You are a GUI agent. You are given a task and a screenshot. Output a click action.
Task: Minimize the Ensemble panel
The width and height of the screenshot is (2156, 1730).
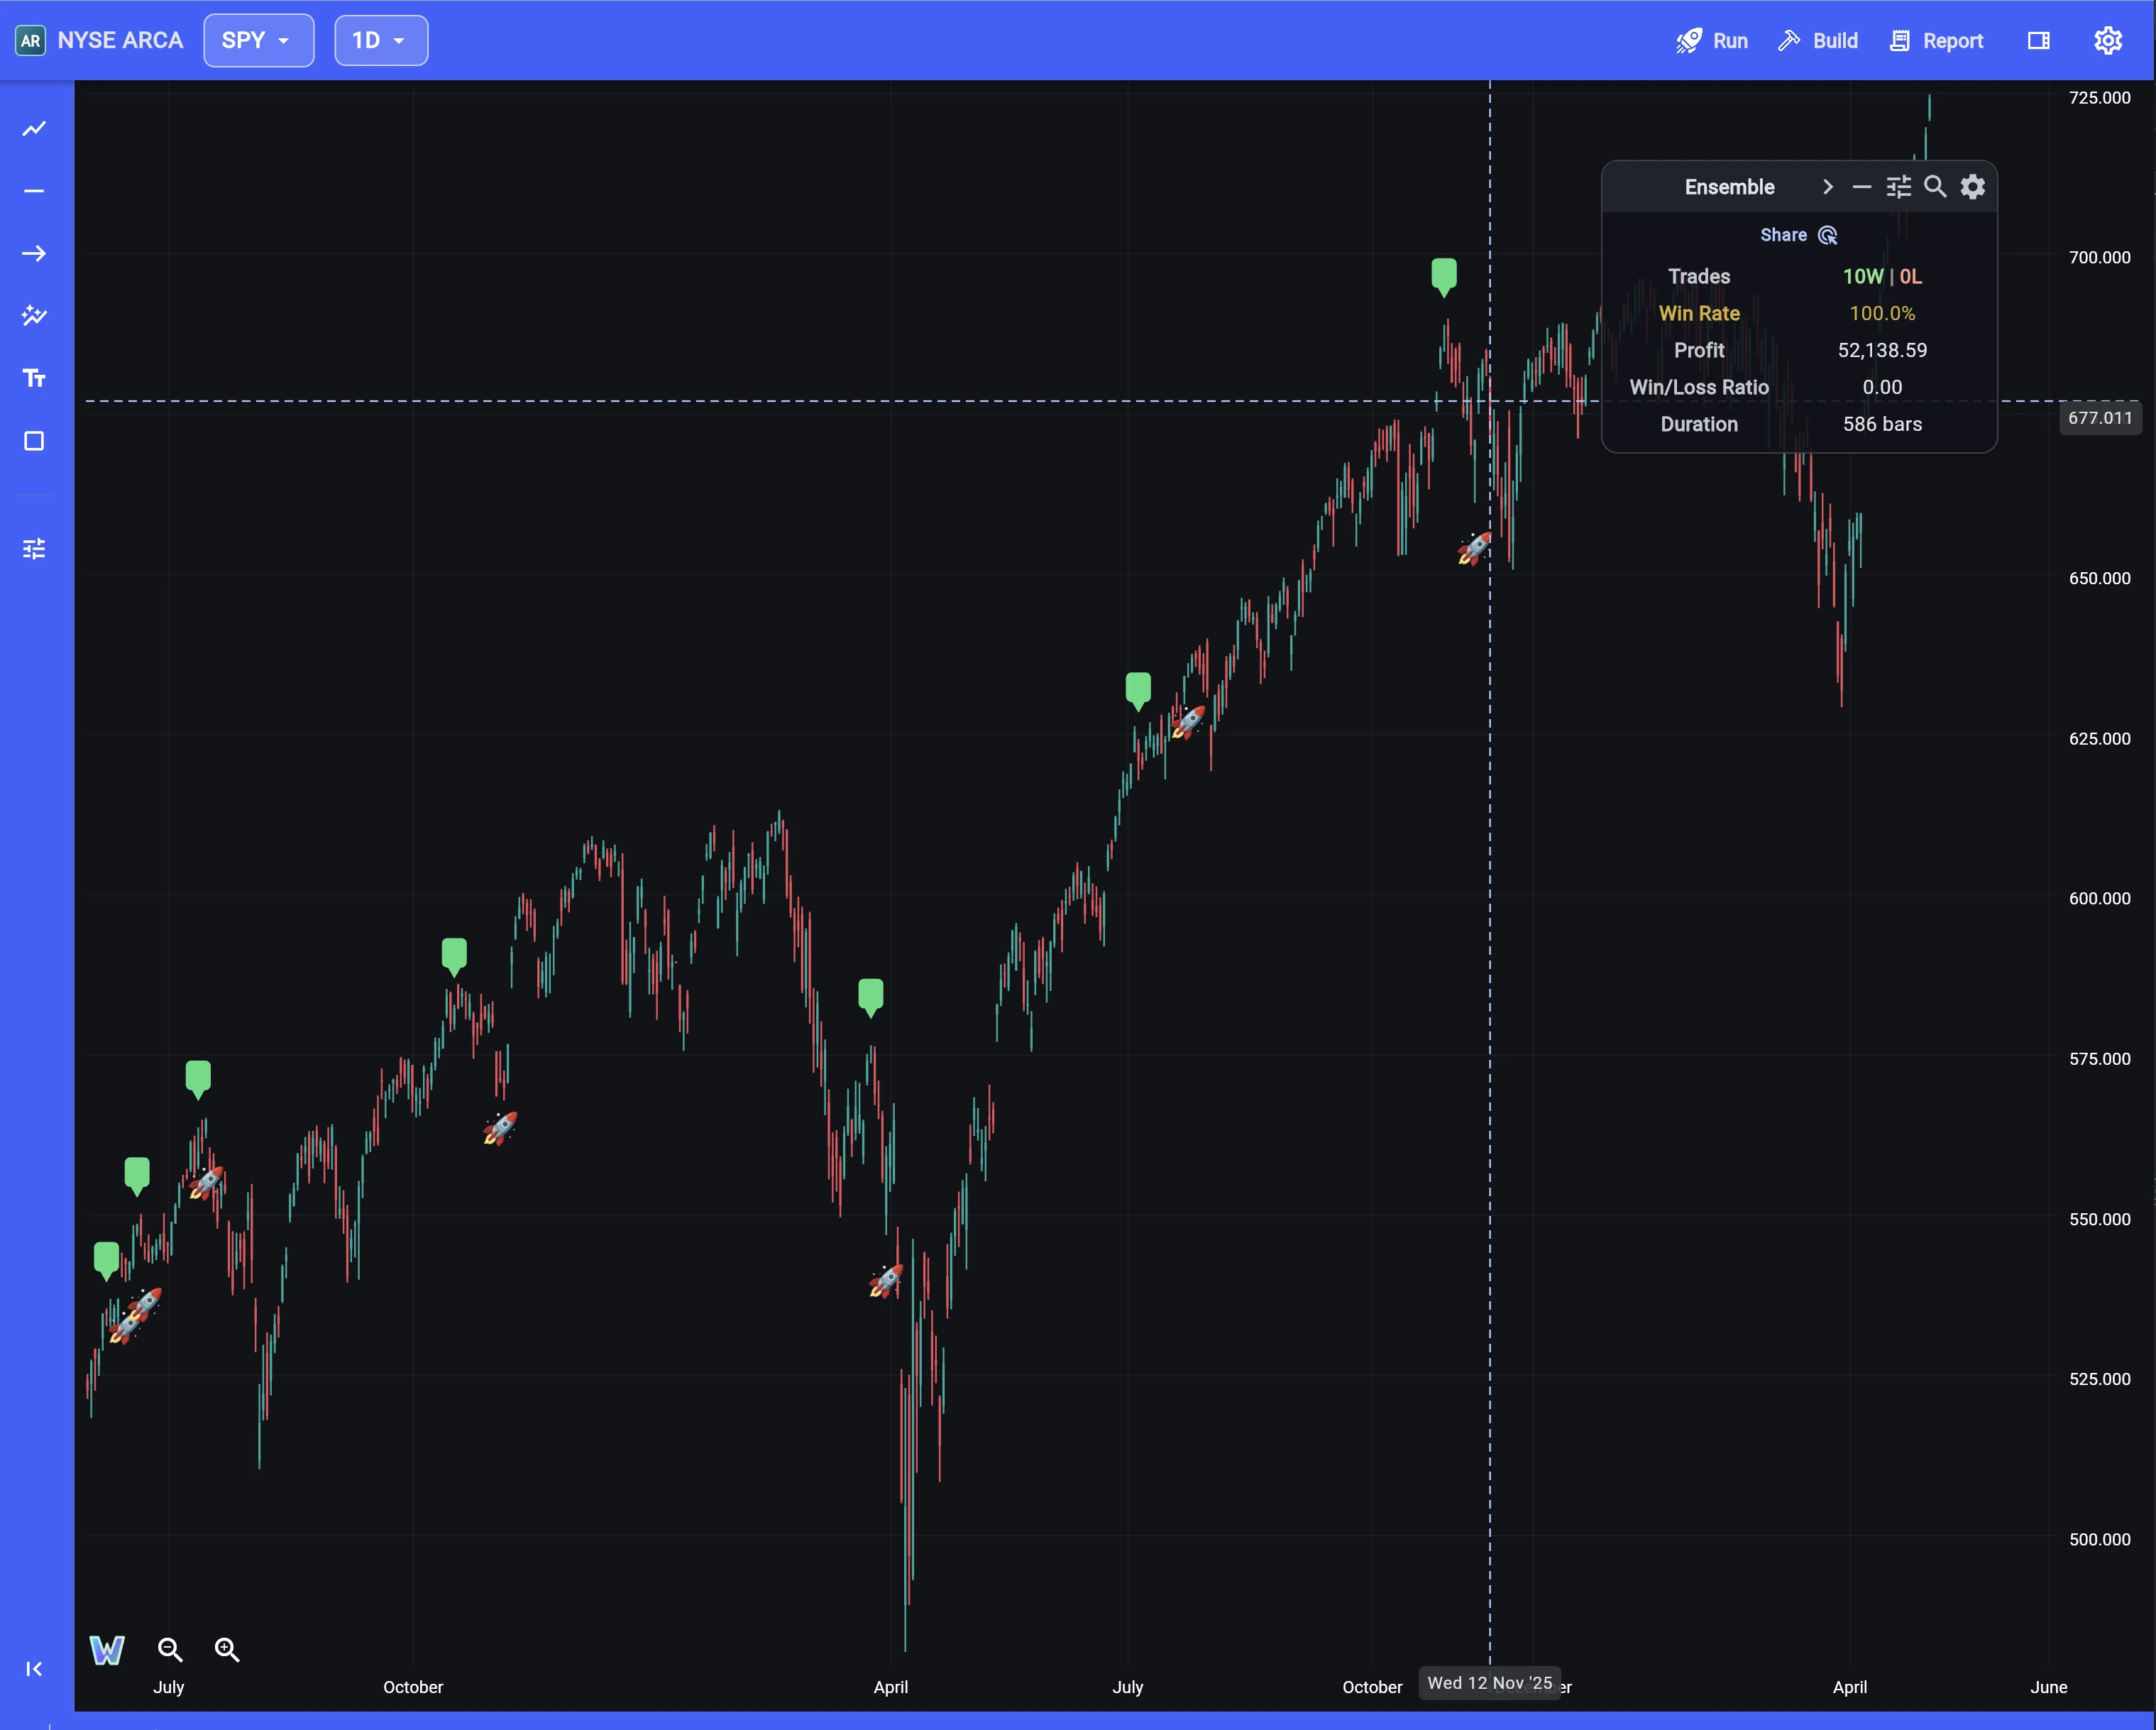(1862, 187)
